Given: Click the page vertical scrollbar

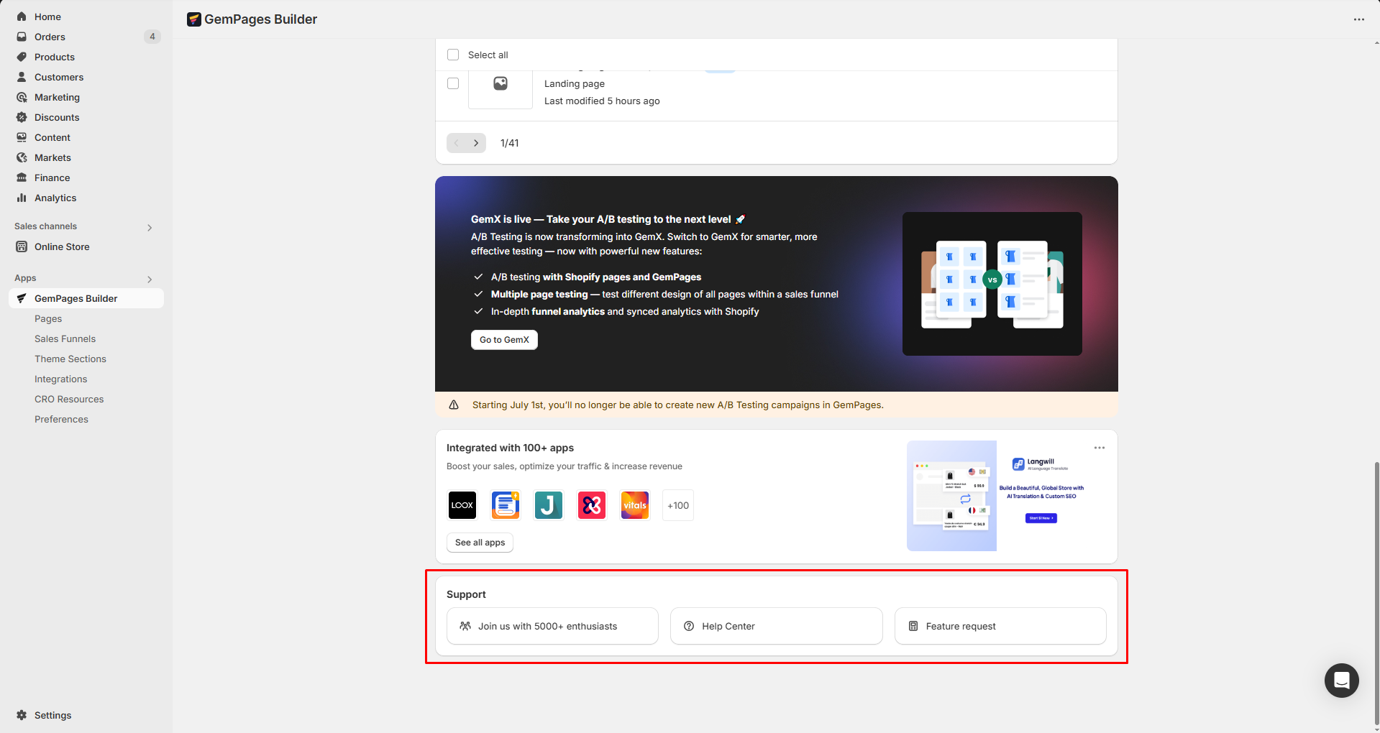Looking at the screenshot, I should (1376, 589).
